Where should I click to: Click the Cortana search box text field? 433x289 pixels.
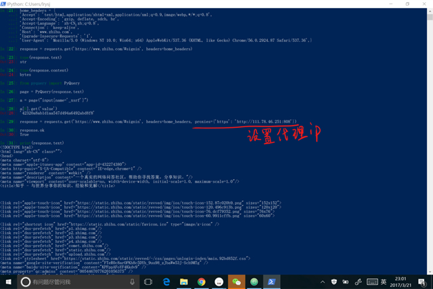(x=78, y=282)
